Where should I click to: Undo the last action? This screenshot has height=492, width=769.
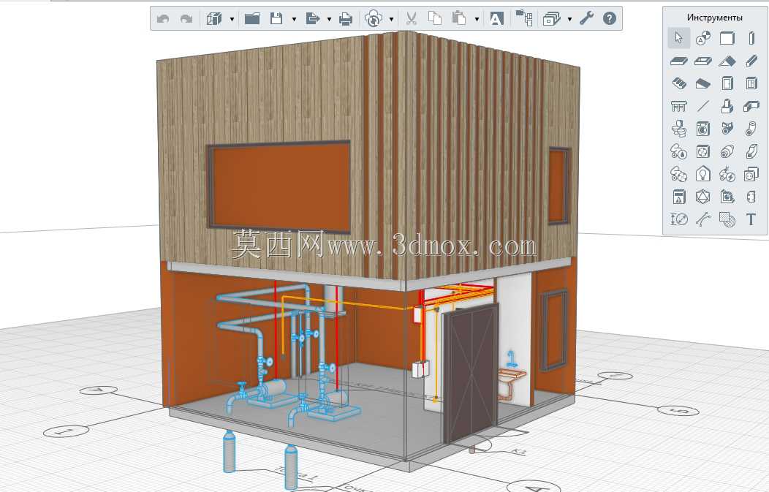(x=163, y=19)
